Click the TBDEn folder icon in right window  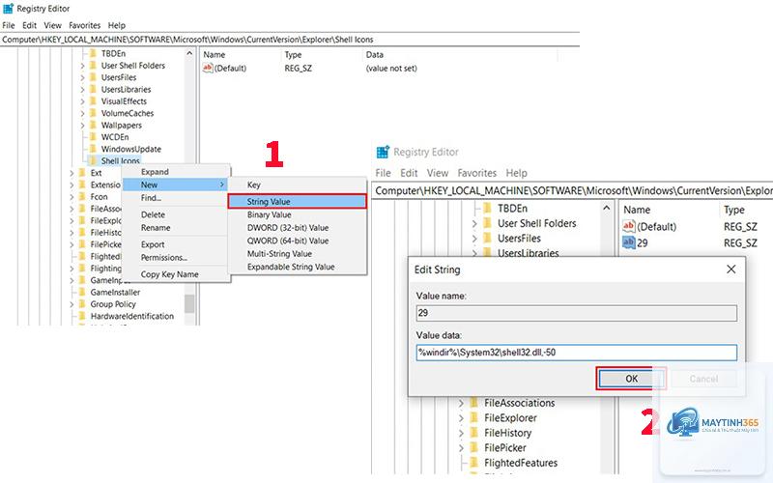pos(488,209)
